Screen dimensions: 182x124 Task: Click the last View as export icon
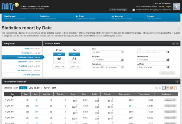[x=176, y=88]
